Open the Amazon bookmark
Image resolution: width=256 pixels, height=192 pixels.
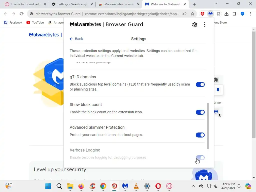point(55,22)
